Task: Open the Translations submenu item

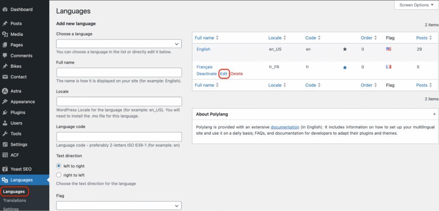Action: 15,200
